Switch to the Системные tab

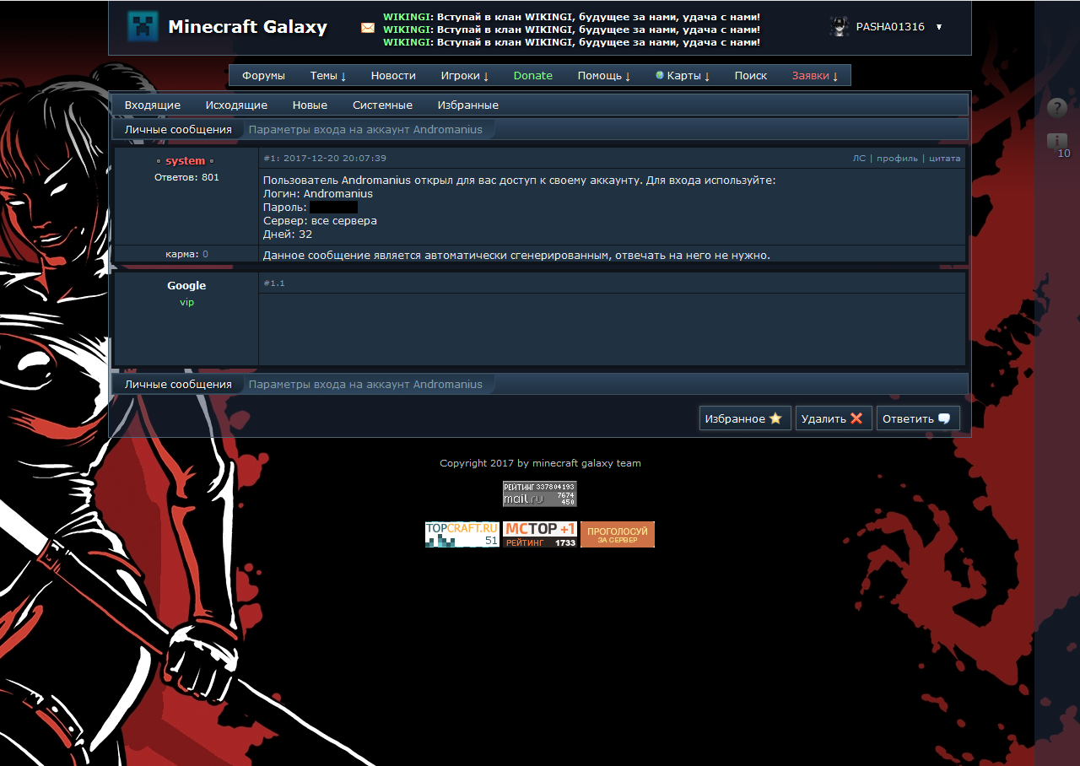coord(382,105)
